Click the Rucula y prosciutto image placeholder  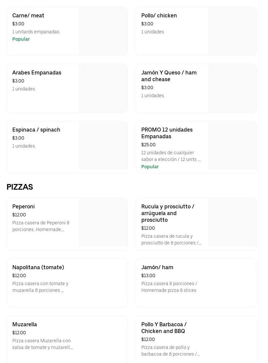[232, 222]
